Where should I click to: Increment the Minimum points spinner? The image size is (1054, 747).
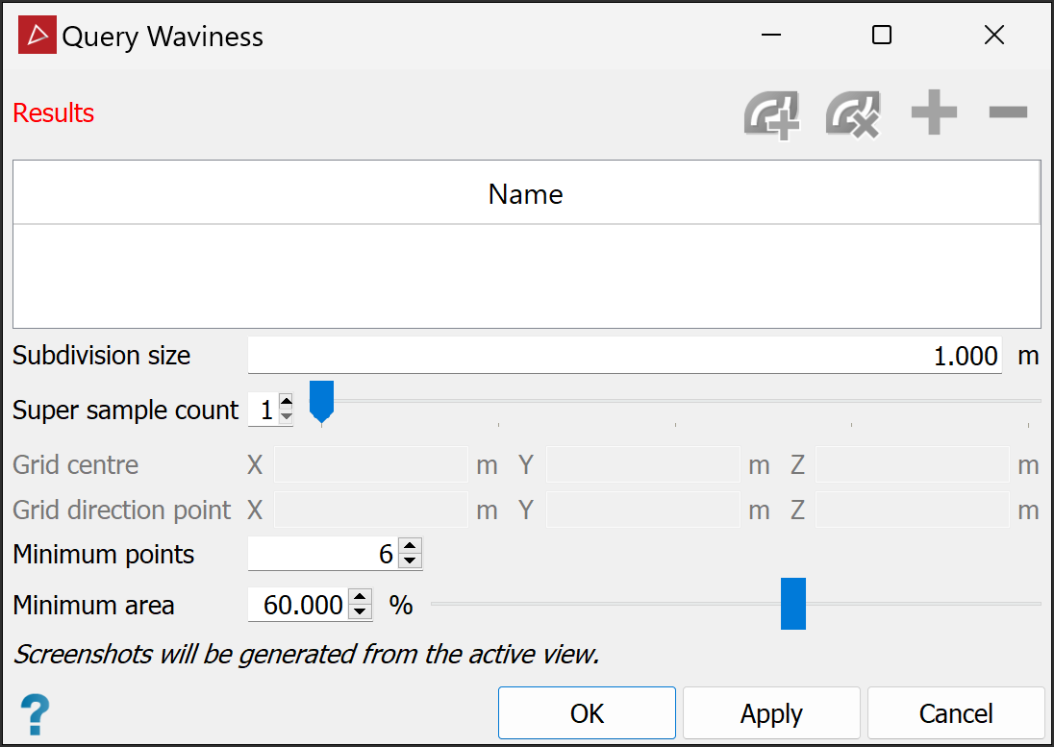(x=411, y=547)
